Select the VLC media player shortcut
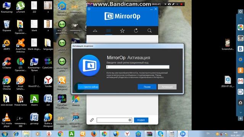The width and height of the screenshot is (244, 137). [x=7, y=120]
